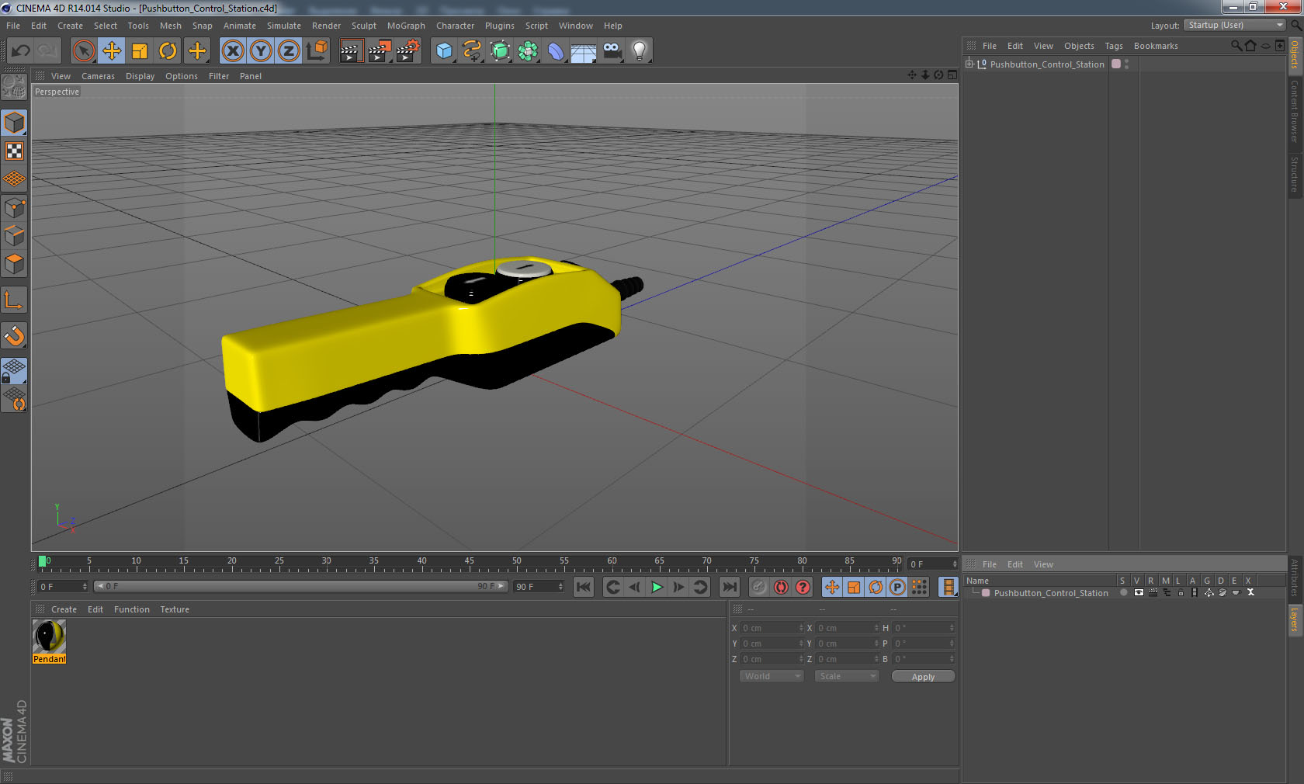Open the spline pen tool icon
The width and height of the screenshot is (1304, 784).
(472, 51)
